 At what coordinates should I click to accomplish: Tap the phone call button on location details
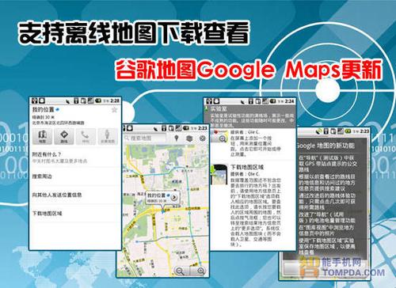(86, 136)
